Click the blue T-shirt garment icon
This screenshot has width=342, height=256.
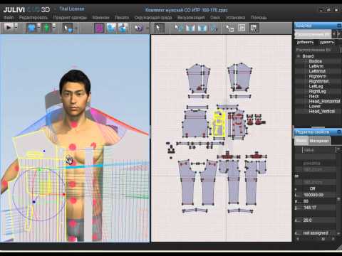coord(31,28)
